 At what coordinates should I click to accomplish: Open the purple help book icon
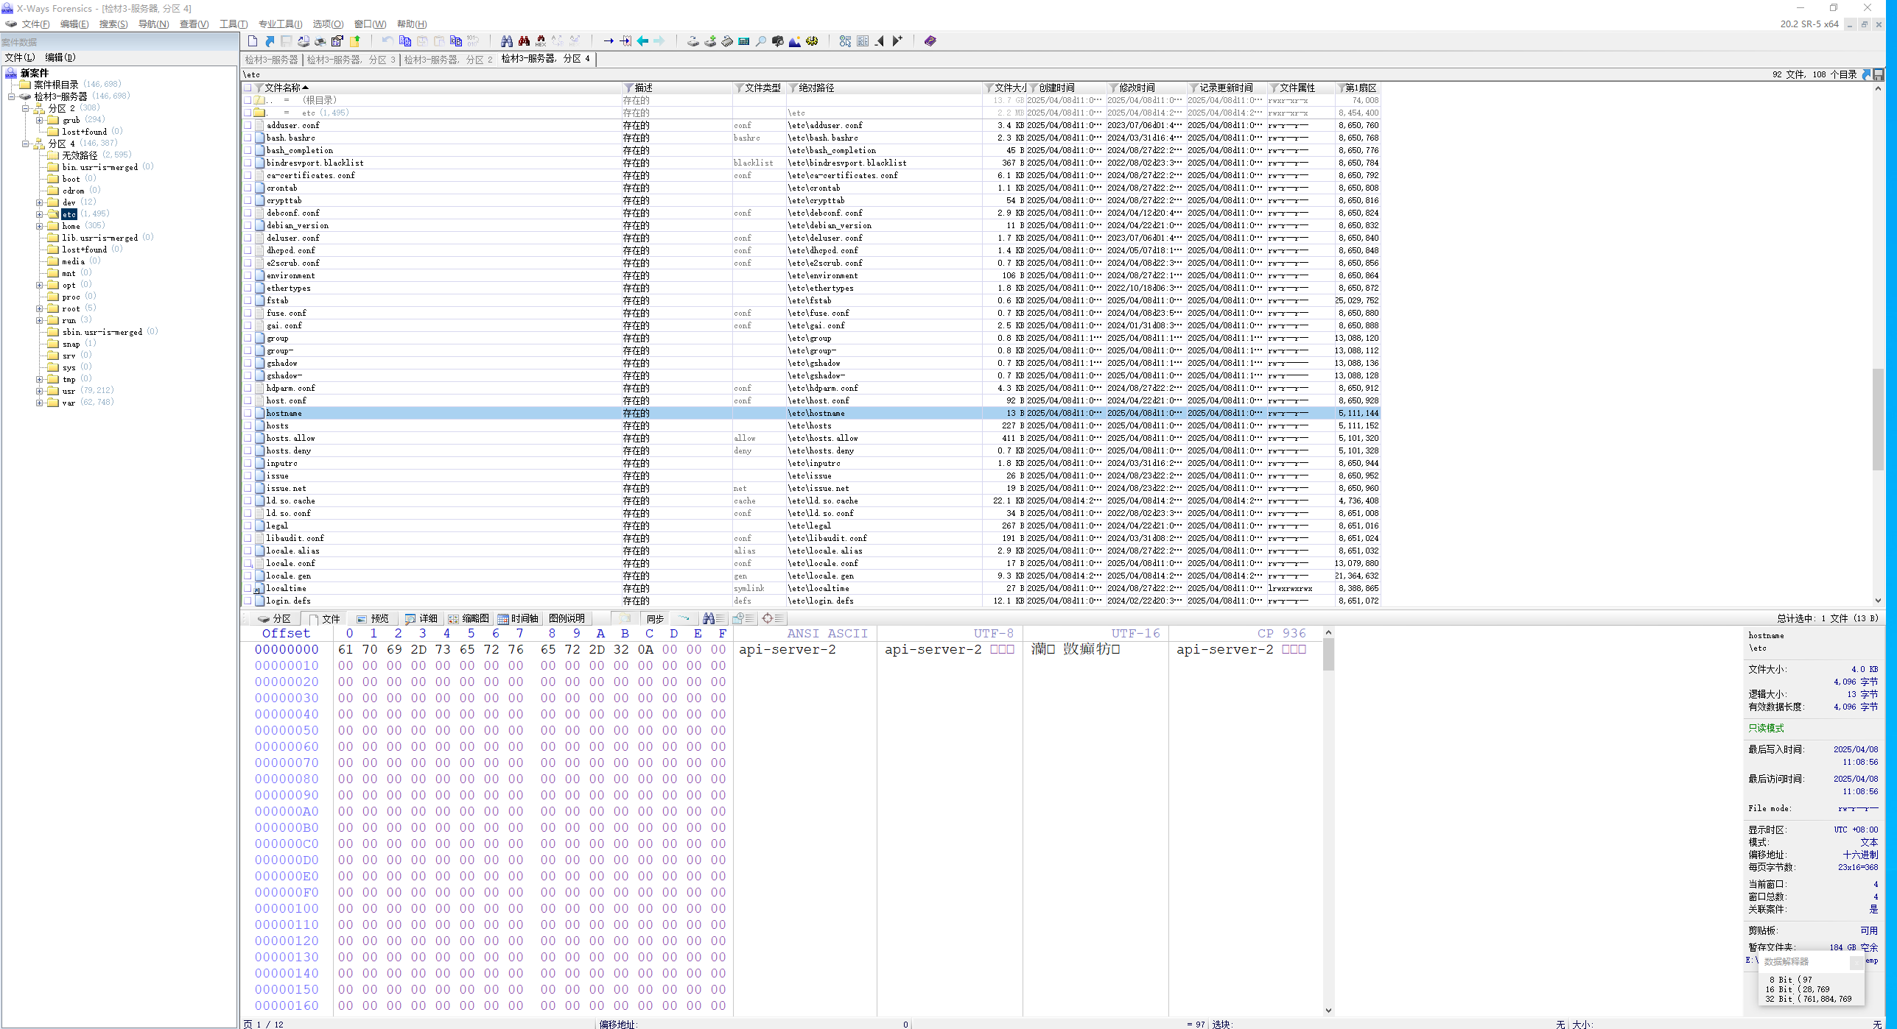pos(930,41)
